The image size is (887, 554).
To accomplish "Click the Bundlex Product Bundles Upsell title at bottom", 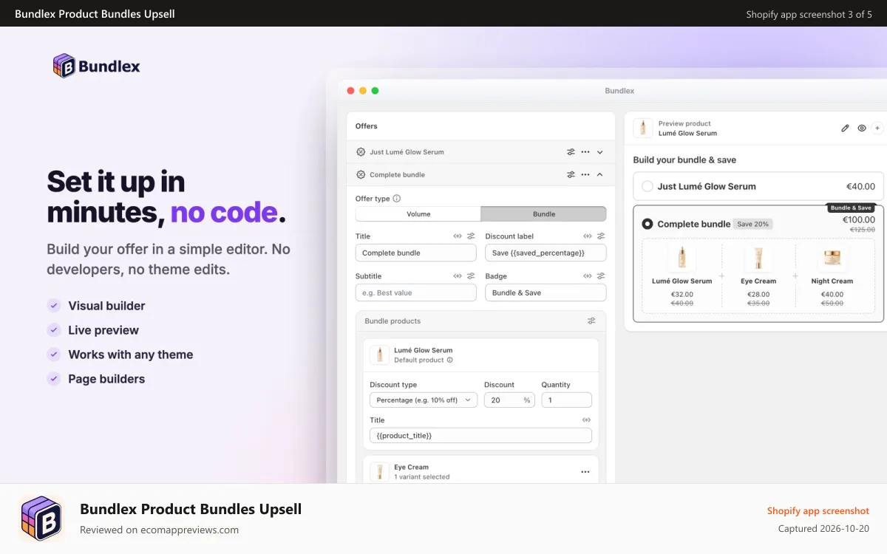I will coord(191,509).
